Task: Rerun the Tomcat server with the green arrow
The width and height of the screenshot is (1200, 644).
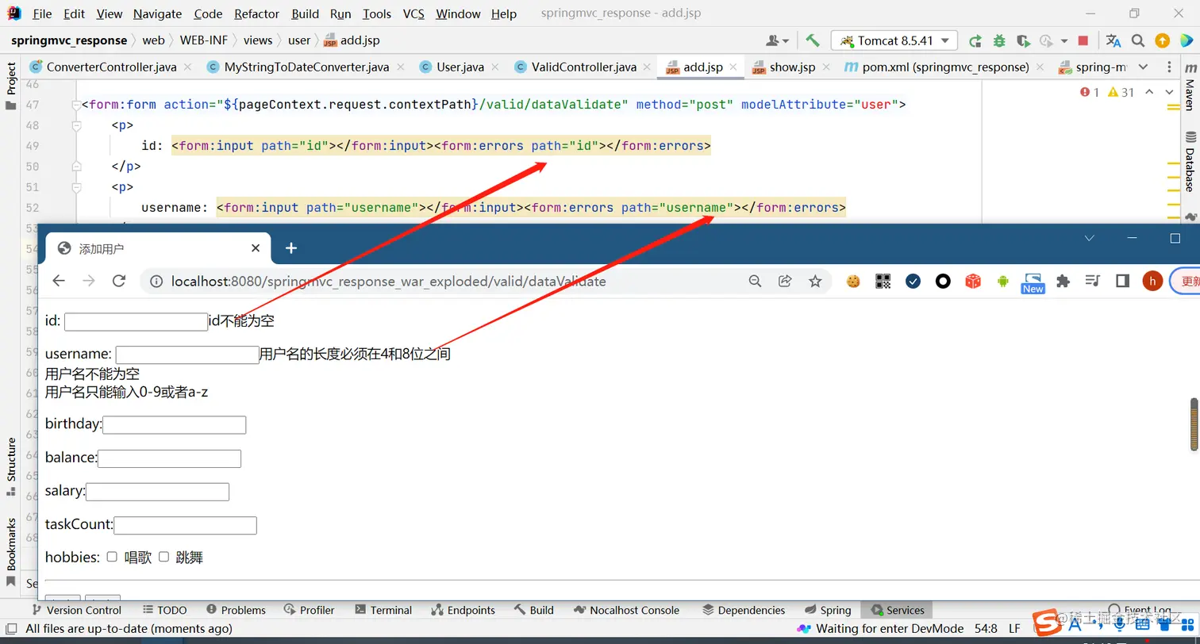Action: [x=975, y=40]
